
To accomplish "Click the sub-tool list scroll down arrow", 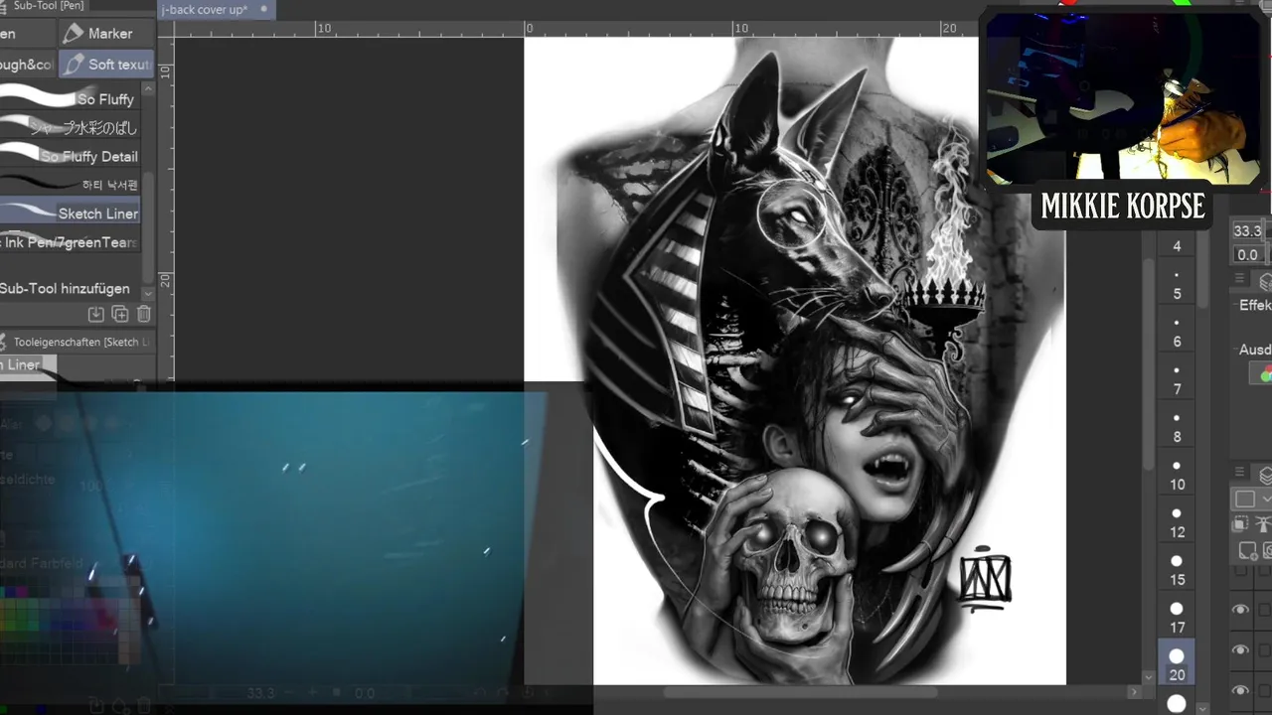I will point(149,294).
